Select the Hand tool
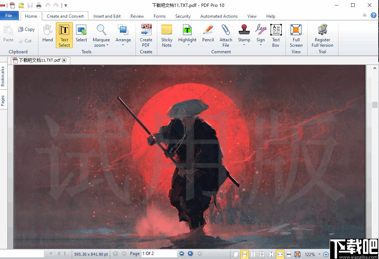This screenshot has height=259, width=379. pyautogui.click(x=47, y=34)
